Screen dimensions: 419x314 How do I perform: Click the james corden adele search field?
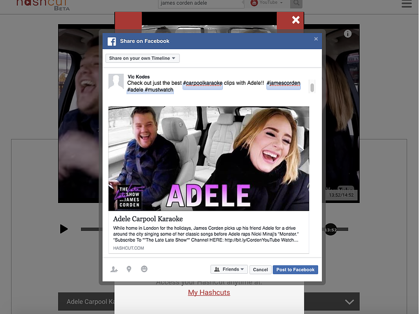click(x=200, y=3)
